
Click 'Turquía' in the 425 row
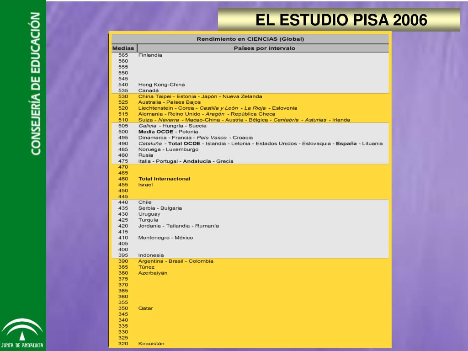tap(149, 220)
